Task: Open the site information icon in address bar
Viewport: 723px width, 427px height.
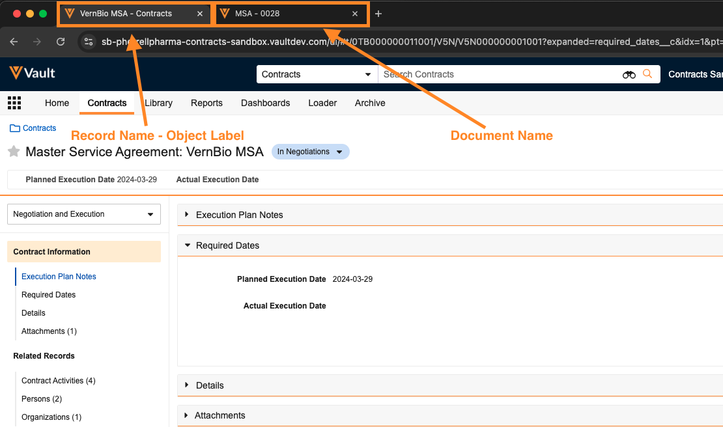Action: coord(88,42)
